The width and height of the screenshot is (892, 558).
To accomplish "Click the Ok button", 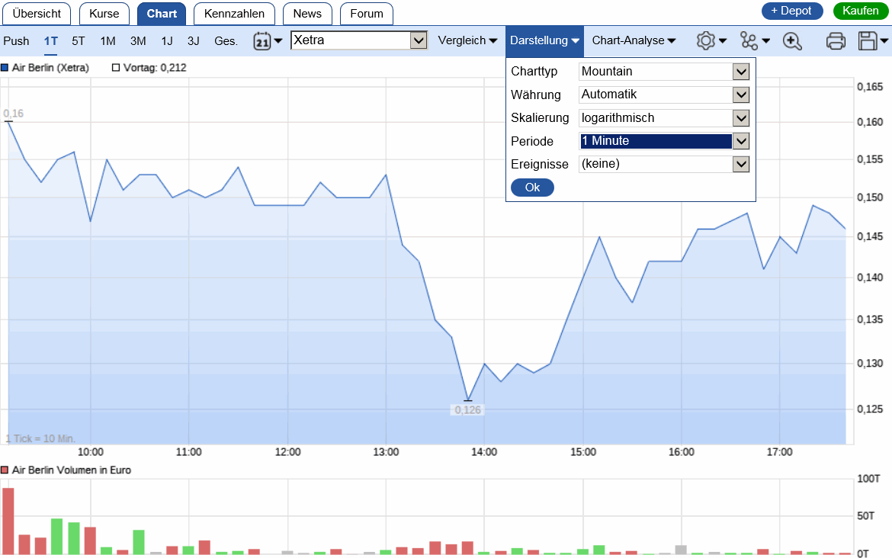I will pos(532,188).
